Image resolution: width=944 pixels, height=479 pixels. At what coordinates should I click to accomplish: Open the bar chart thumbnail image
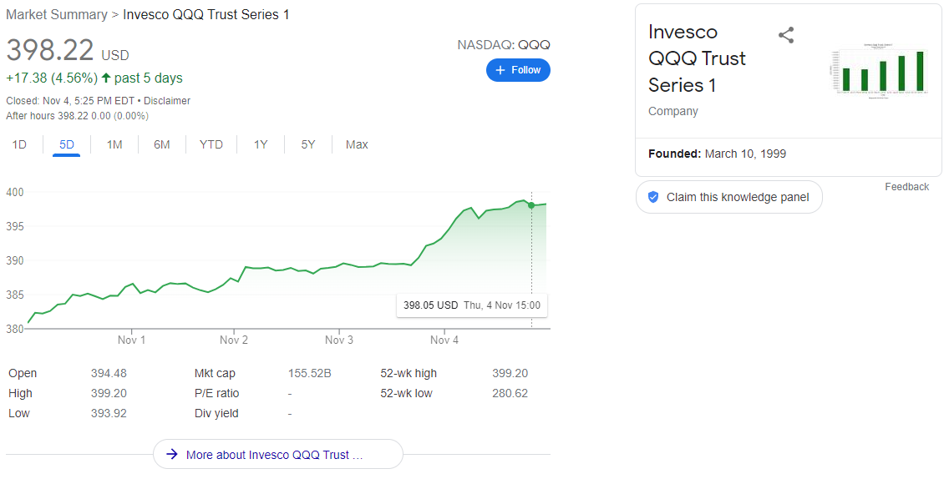click(881, 71)
